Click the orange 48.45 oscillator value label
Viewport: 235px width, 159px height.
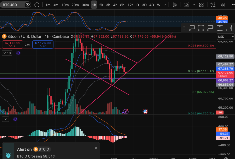coord(222,18)
